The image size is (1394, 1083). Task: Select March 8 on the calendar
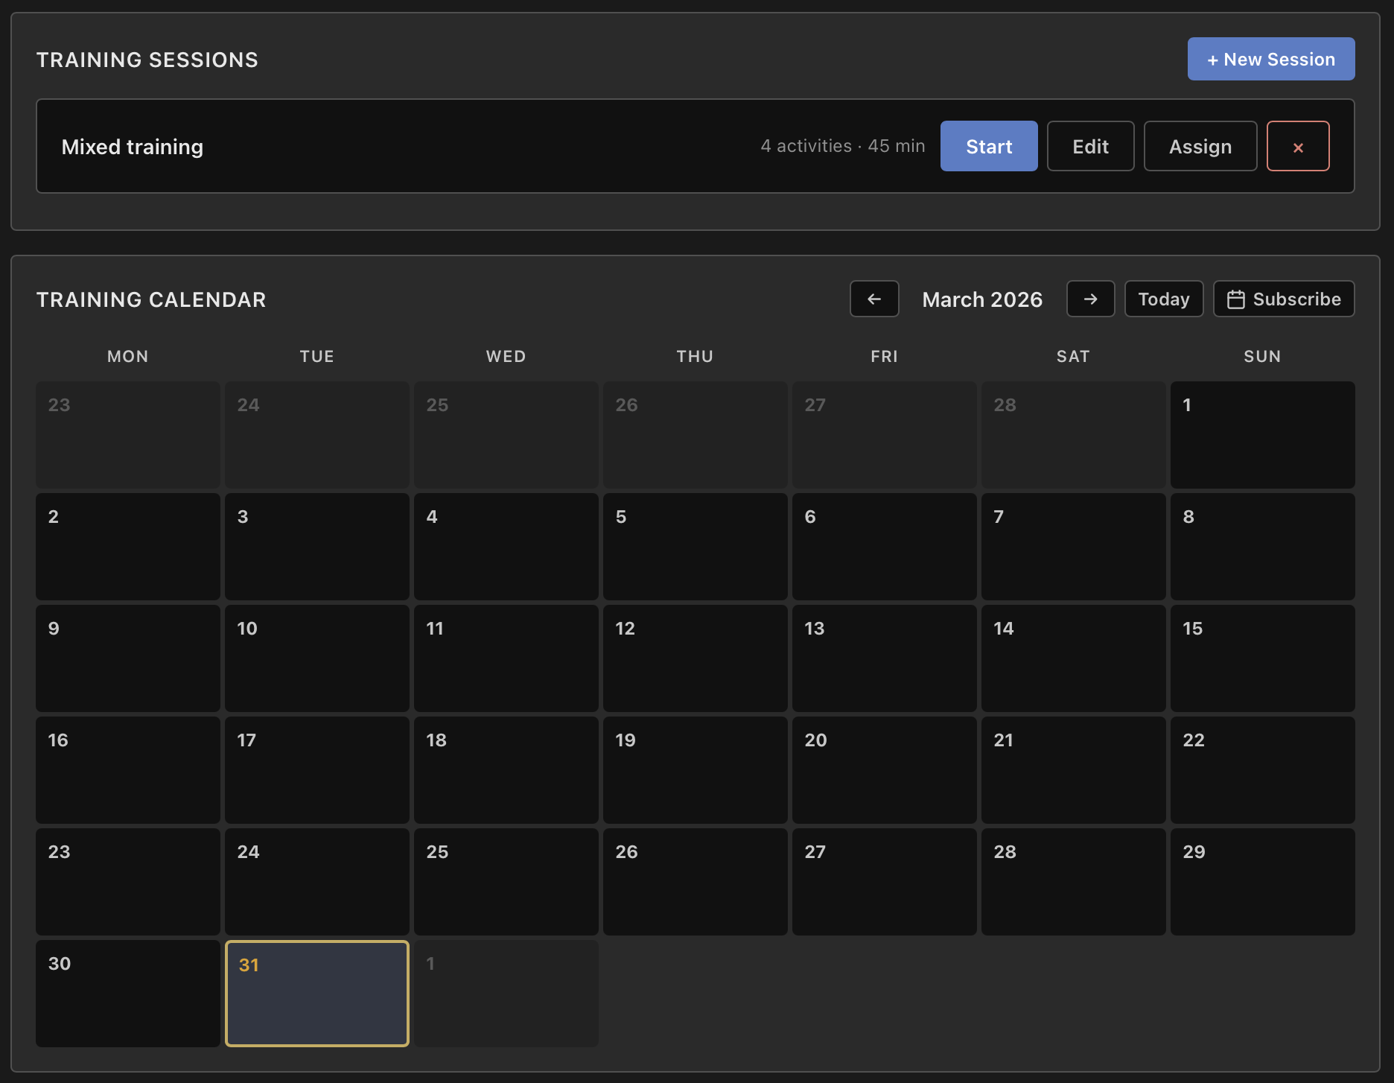pyautogui.click(x=1262, y=547)
